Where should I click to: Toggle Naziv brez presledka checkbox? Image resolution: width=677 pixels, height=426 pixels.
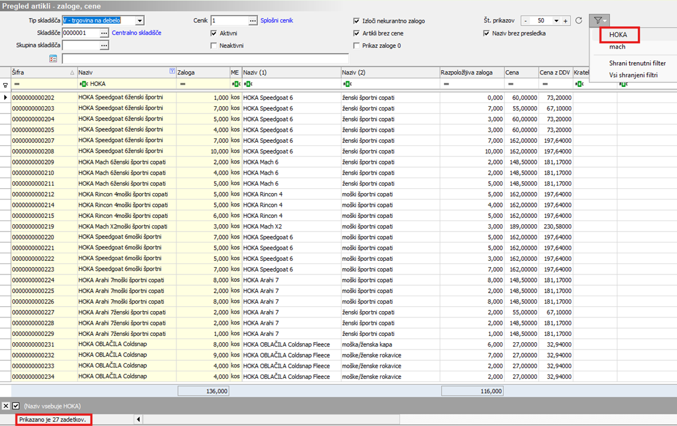point(486,34)
